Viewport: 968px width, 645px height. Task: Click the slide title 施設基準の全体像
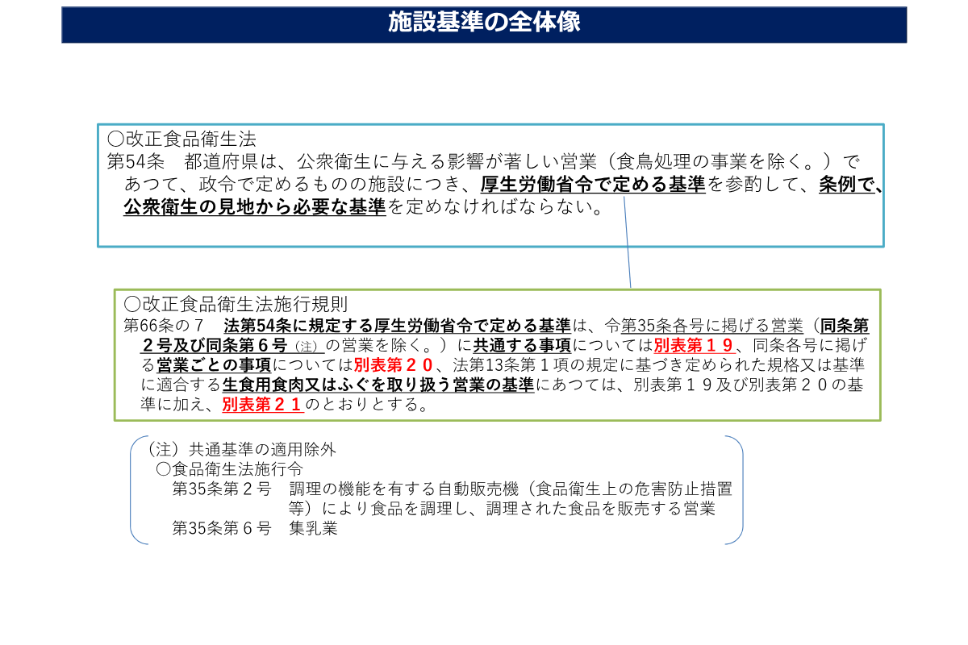pyautogui.click(x=484, y=23)
